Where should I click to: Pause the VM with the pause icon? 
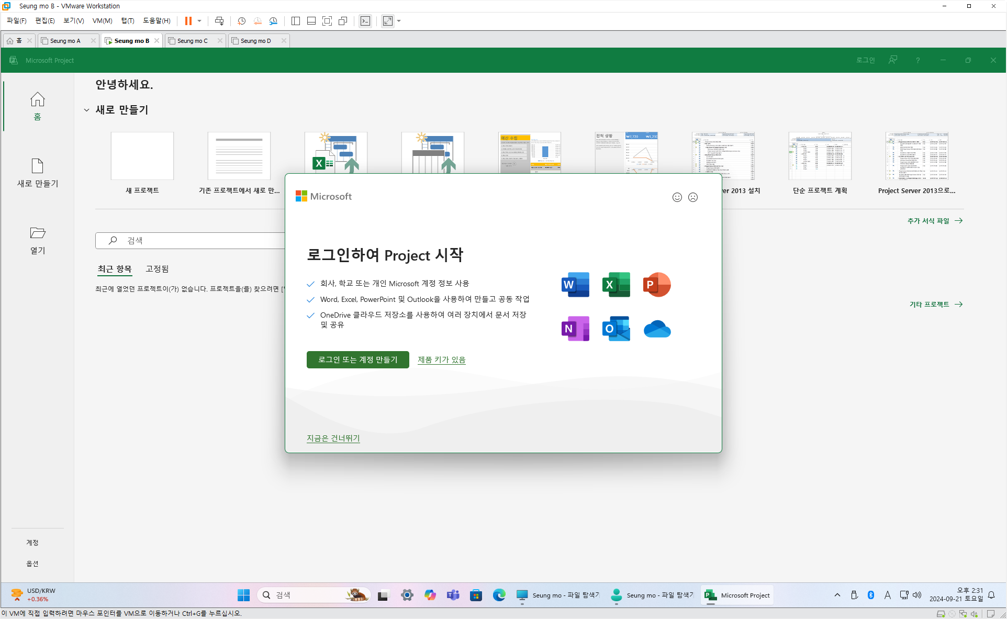pos(188,21)
